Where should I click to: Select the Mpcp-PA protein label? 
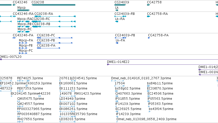26,40
